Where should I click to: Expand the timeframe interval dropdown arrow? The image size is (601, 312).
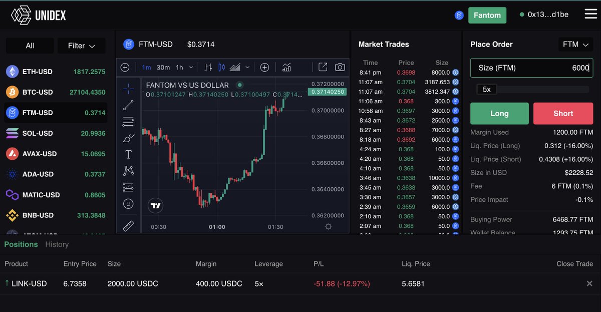190,67
